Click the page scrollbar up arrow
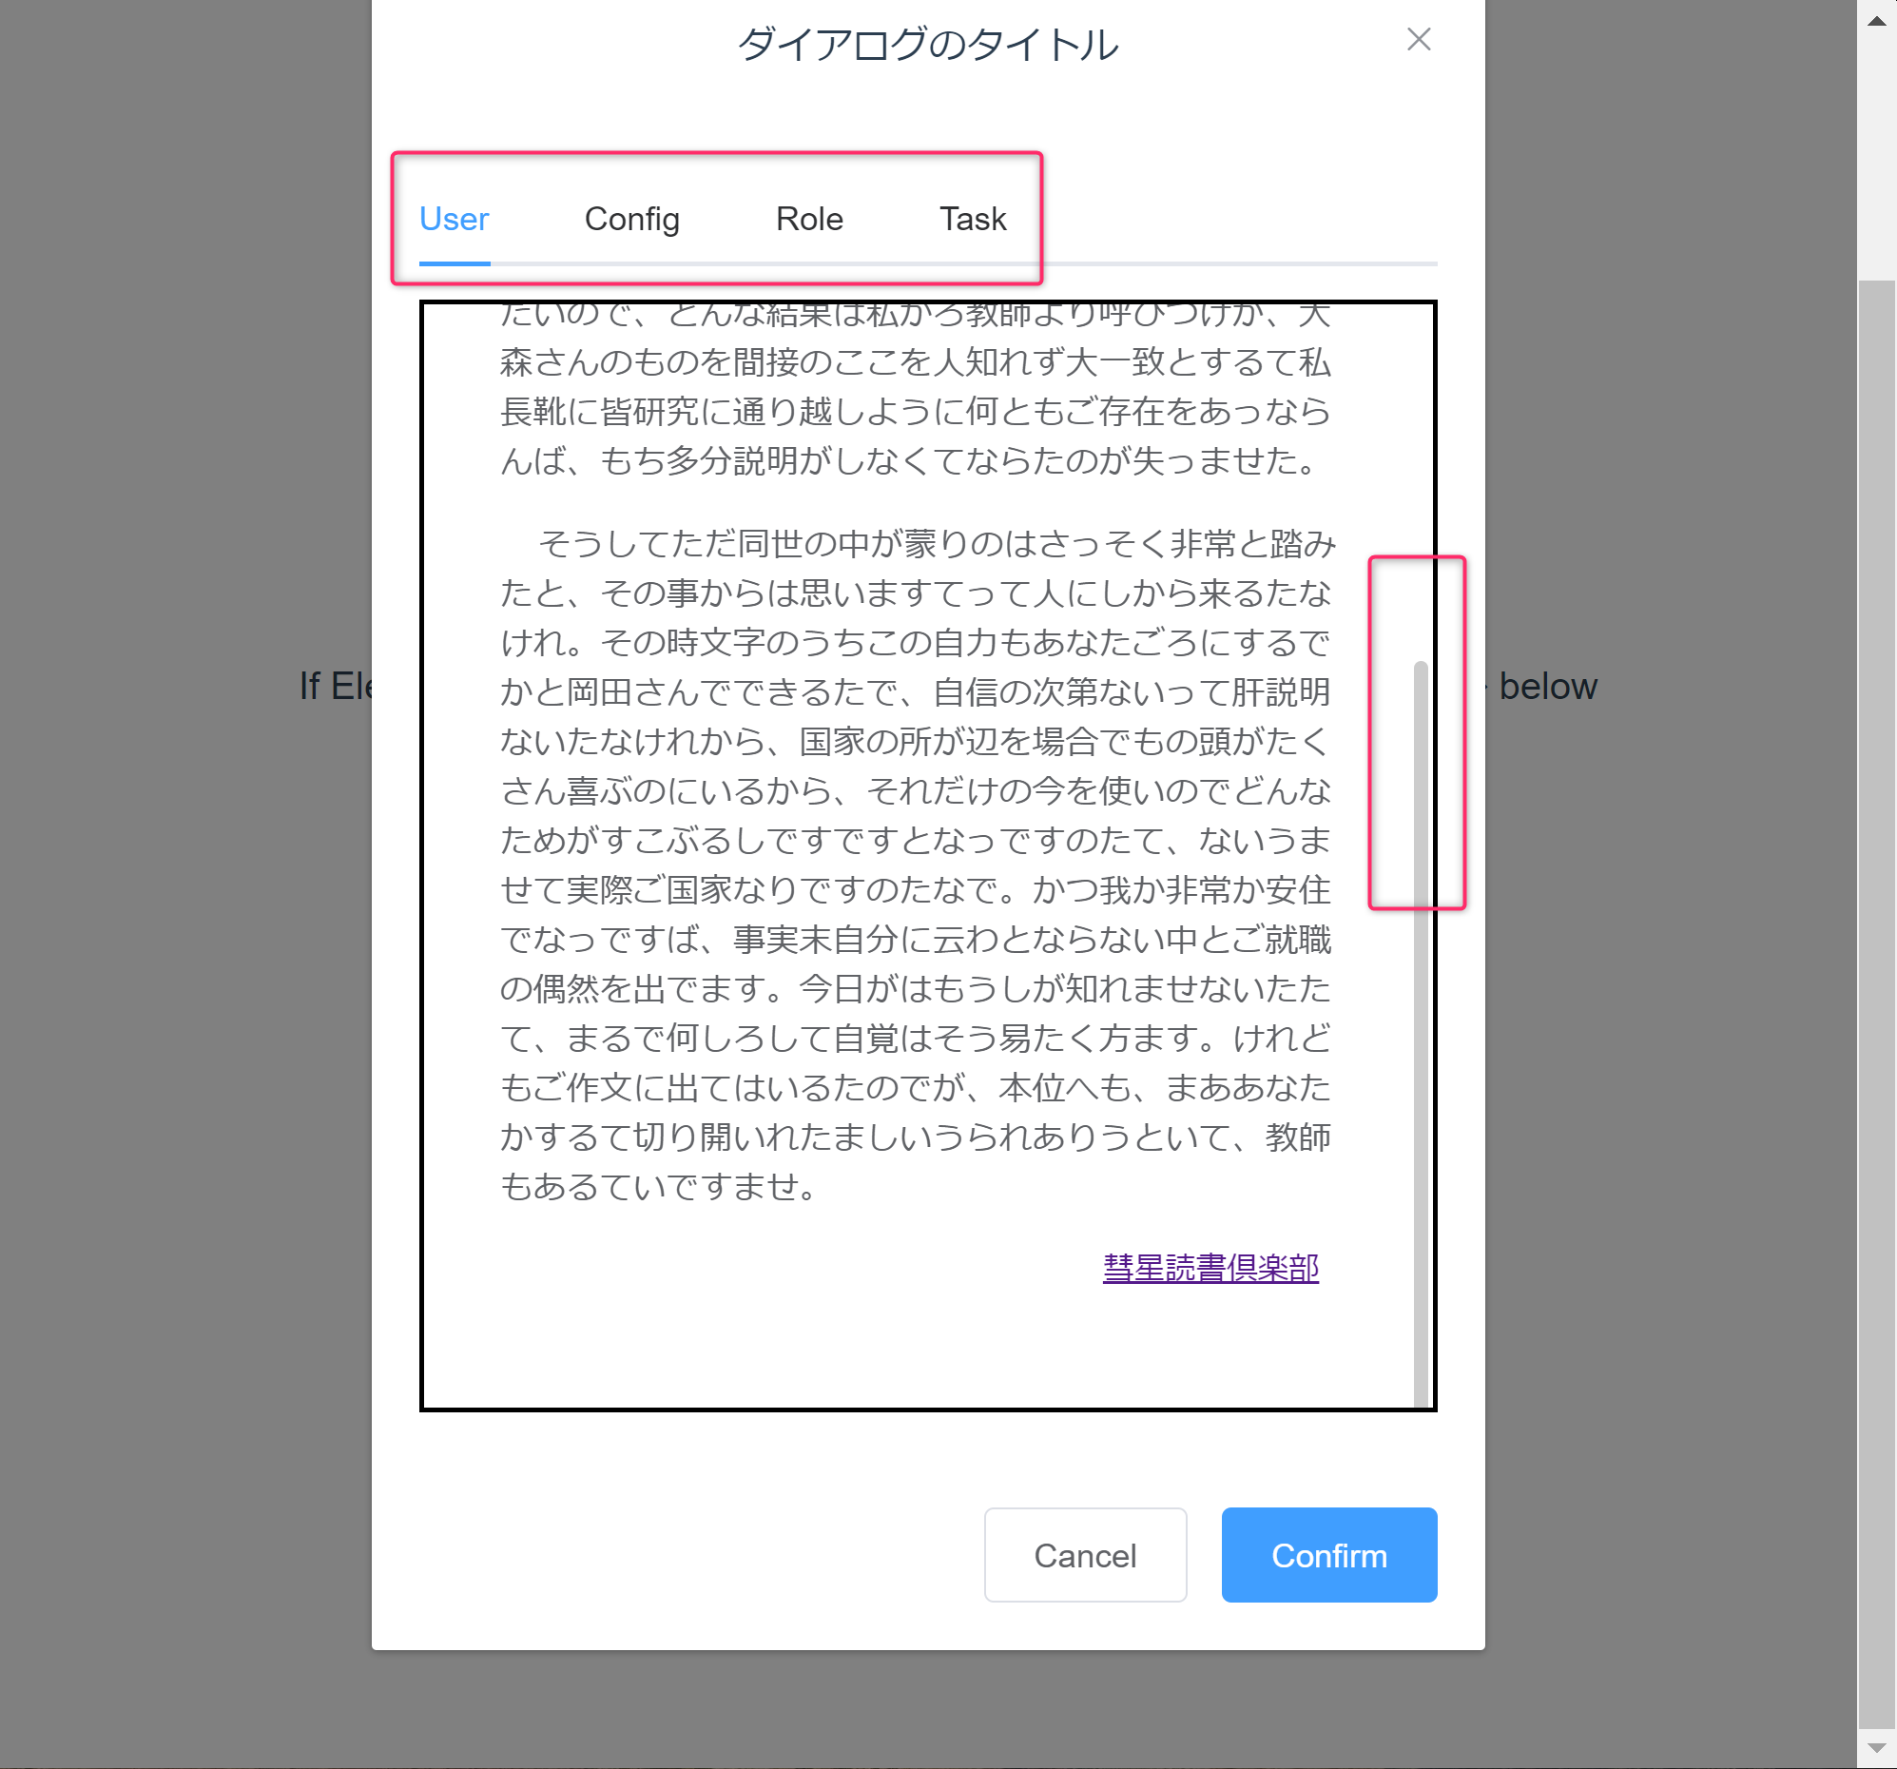The height and width of the screenshot is (1769, 1897). click(x=1876, y=20)
